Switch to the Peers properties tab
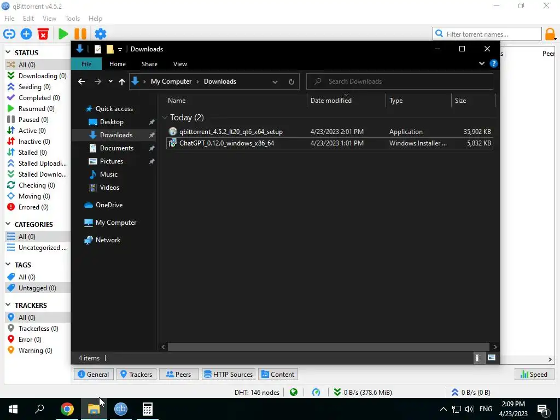 coord(179,374)
